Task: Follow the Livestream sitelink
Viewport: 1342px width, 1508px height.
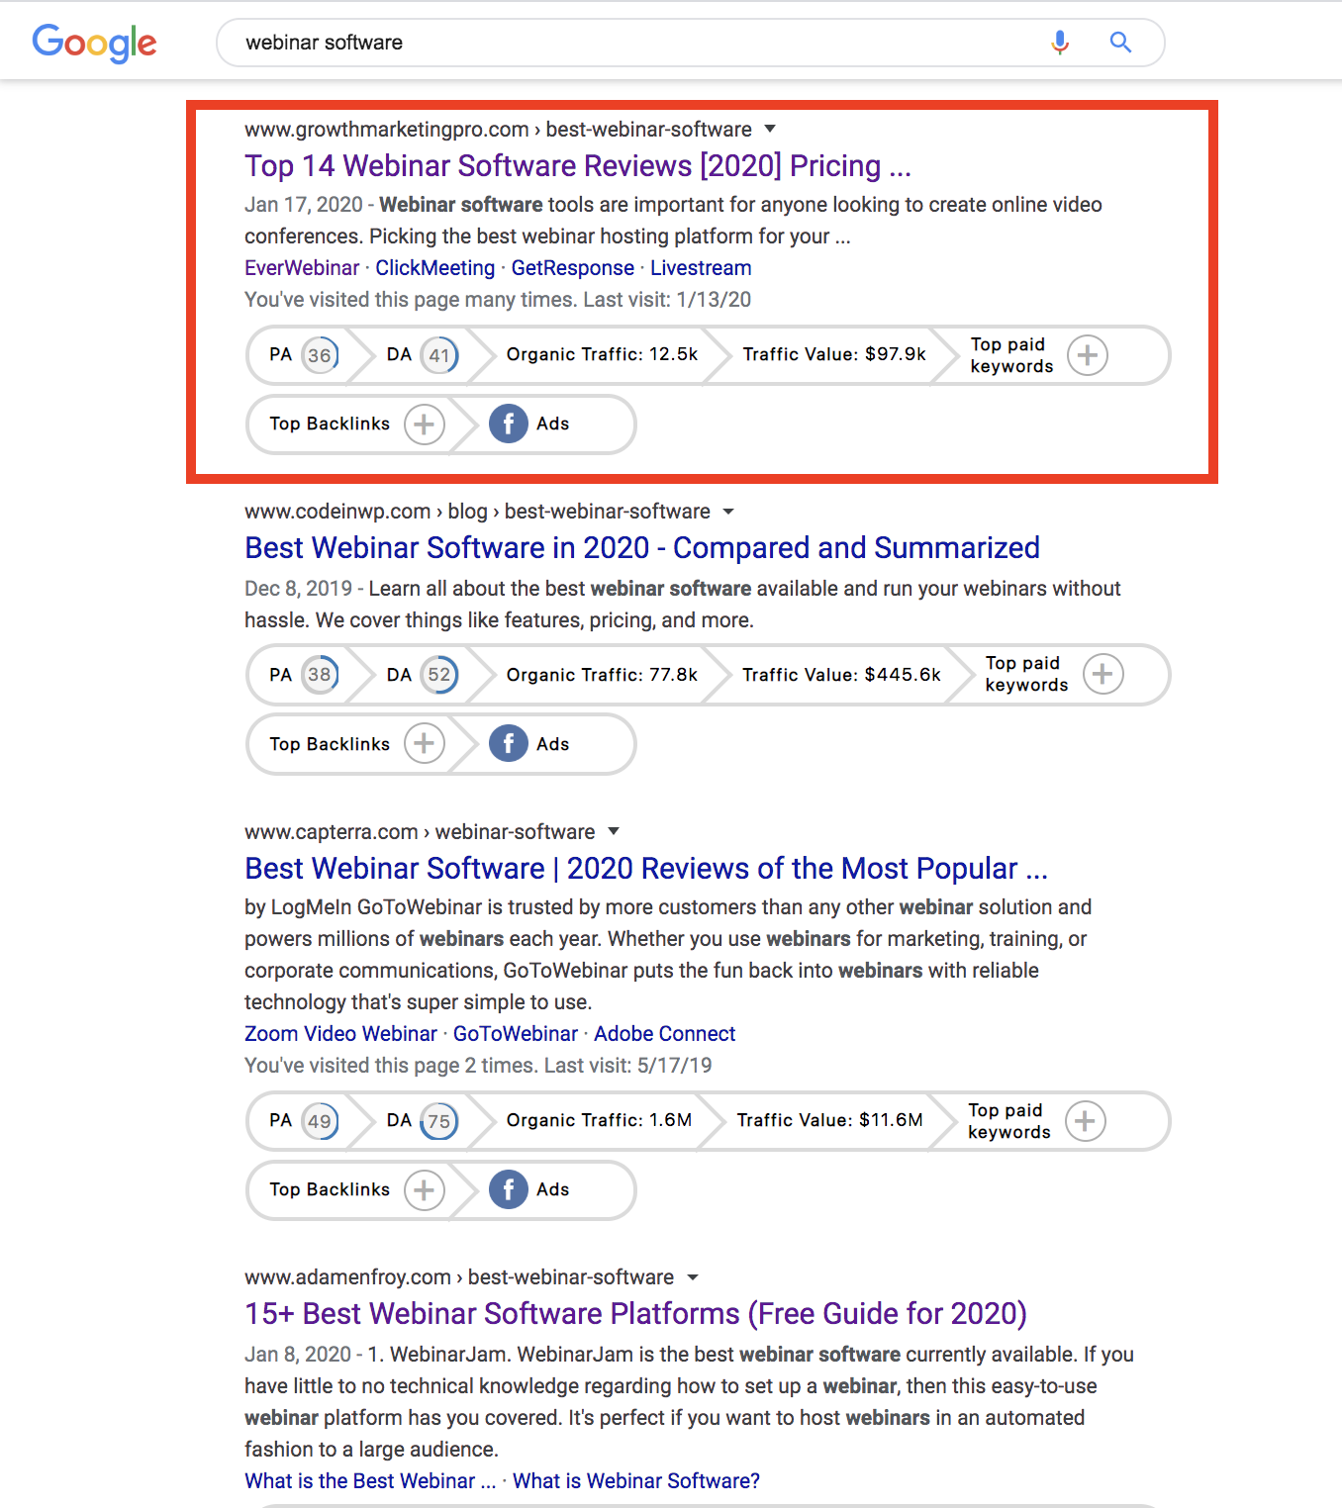Action: pos(701,268)
